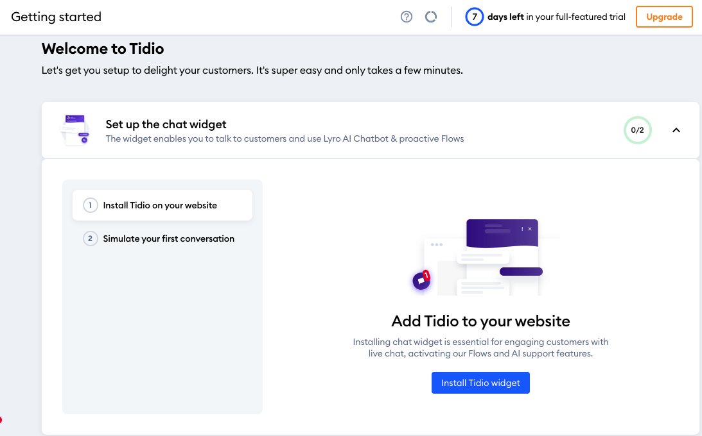Viewport: 702px width, 436px height.
Task: Open "Simulate your first conversation" step
Action: click(x=168, y=239)
